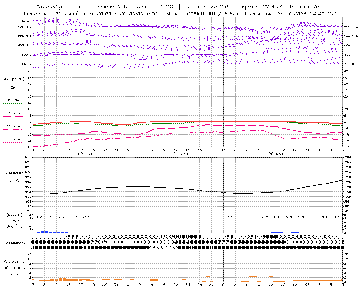Image resolution: width=359 pixels, height=287 pixels.
Task: Click the "21 мая" date label
Action: [x=180, y=154]
